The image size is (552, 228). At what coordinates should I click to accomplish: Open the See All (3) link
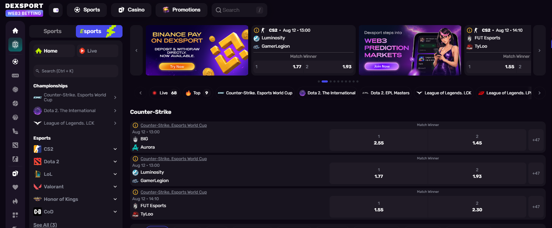point(45,225)
